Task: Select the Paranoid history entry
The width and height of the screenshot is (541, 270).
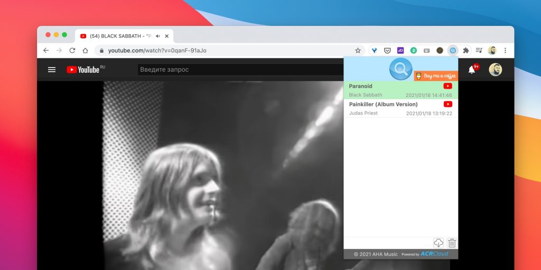Action: coord(400,90)
